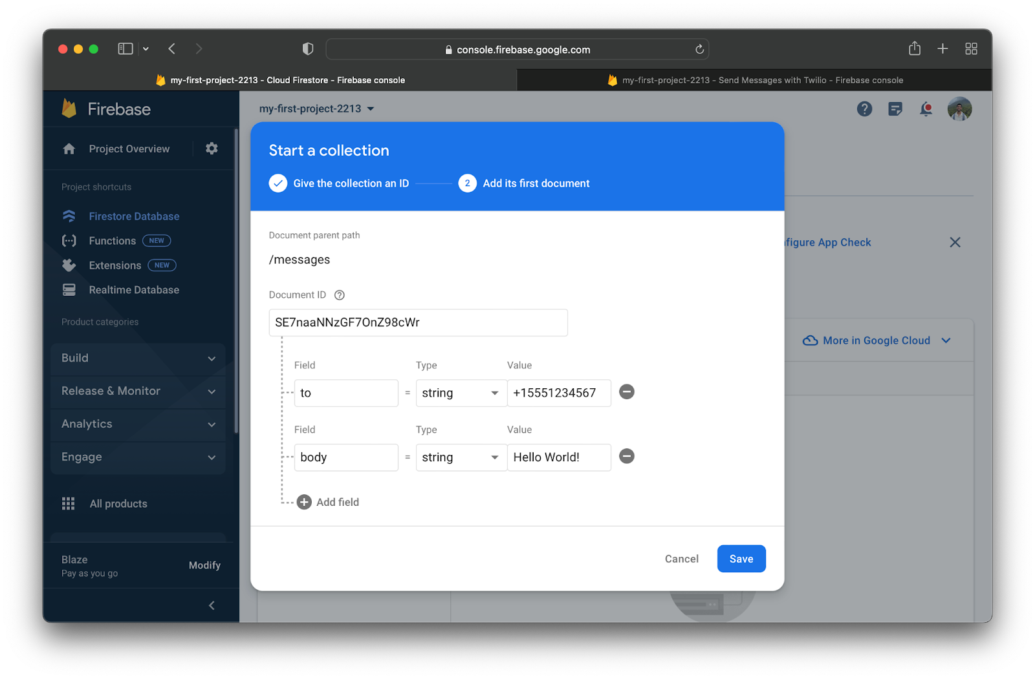Remove the 'to' field with minus icon
This screenshot has width=1035, height=679.
tap(627, 392)
